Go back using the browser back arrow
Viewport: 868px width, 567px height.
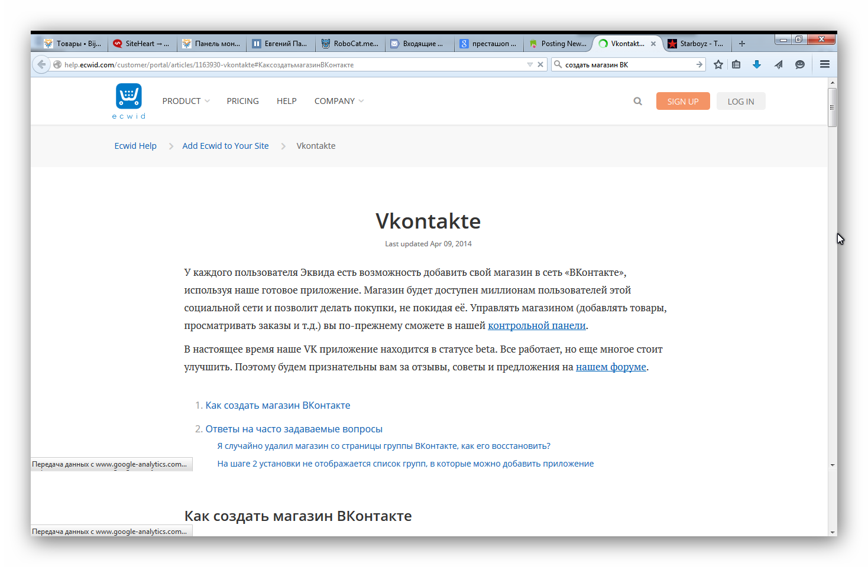click(x=41, y=64)
